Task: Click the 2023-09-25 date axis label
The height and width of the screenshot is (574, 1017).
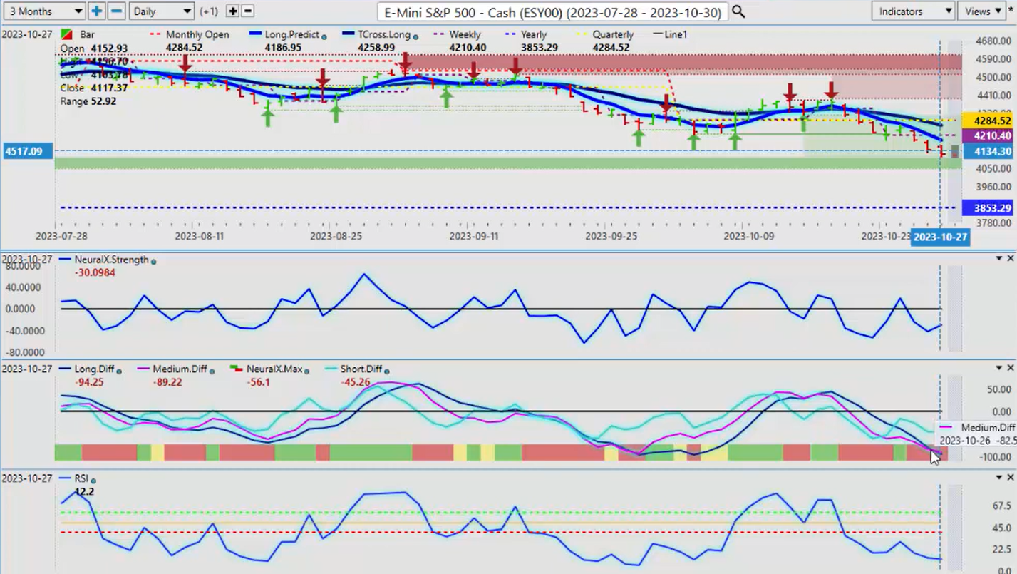Action: [x=610, y=236]
